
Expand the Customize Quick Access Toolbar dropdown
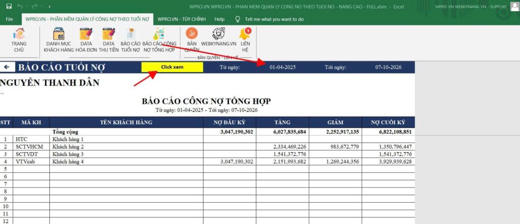[x=49, y=7]
